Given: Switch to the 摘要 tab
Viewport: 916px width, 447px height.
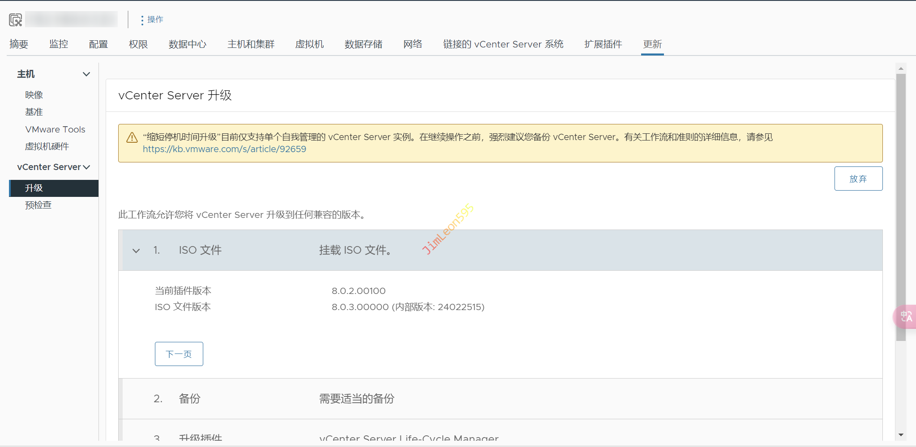Looking at the screenshot, I should [19, 44].
